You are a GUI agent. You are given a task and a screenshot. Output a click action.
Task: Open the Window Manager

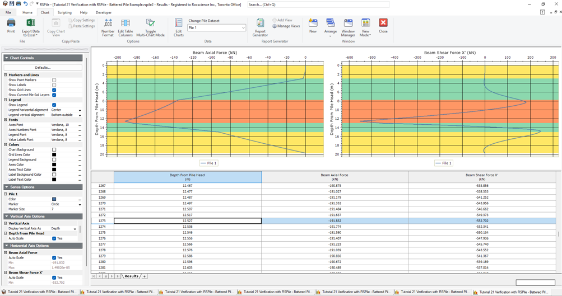(x=348, y=27)
